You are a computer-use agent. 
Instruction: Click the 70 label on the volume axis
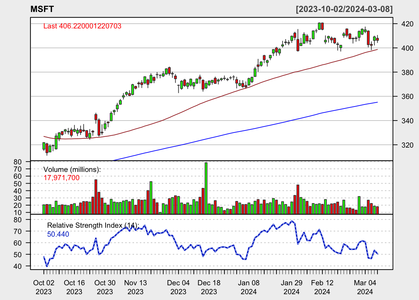(18, 169)
